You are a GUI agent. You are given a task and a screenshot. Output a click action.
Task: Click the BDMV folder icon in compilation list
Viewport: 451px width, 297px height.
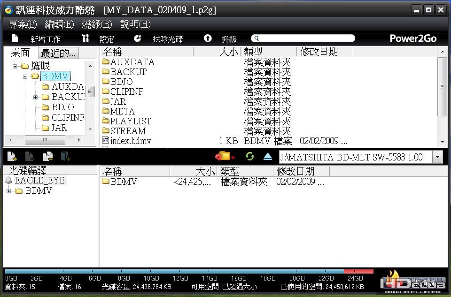(x=106, y=181)
